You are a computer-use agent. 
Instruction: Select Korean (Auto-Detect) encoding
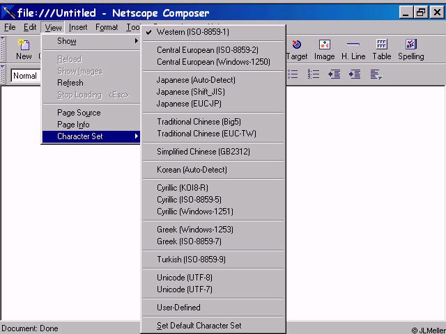click(213, 170)
